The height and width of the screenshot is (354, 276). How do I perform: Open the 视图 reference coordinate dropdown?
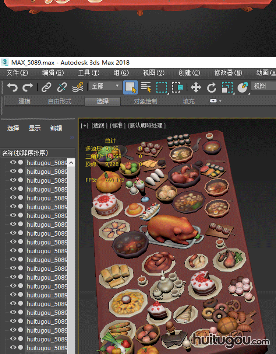(263, 86)
